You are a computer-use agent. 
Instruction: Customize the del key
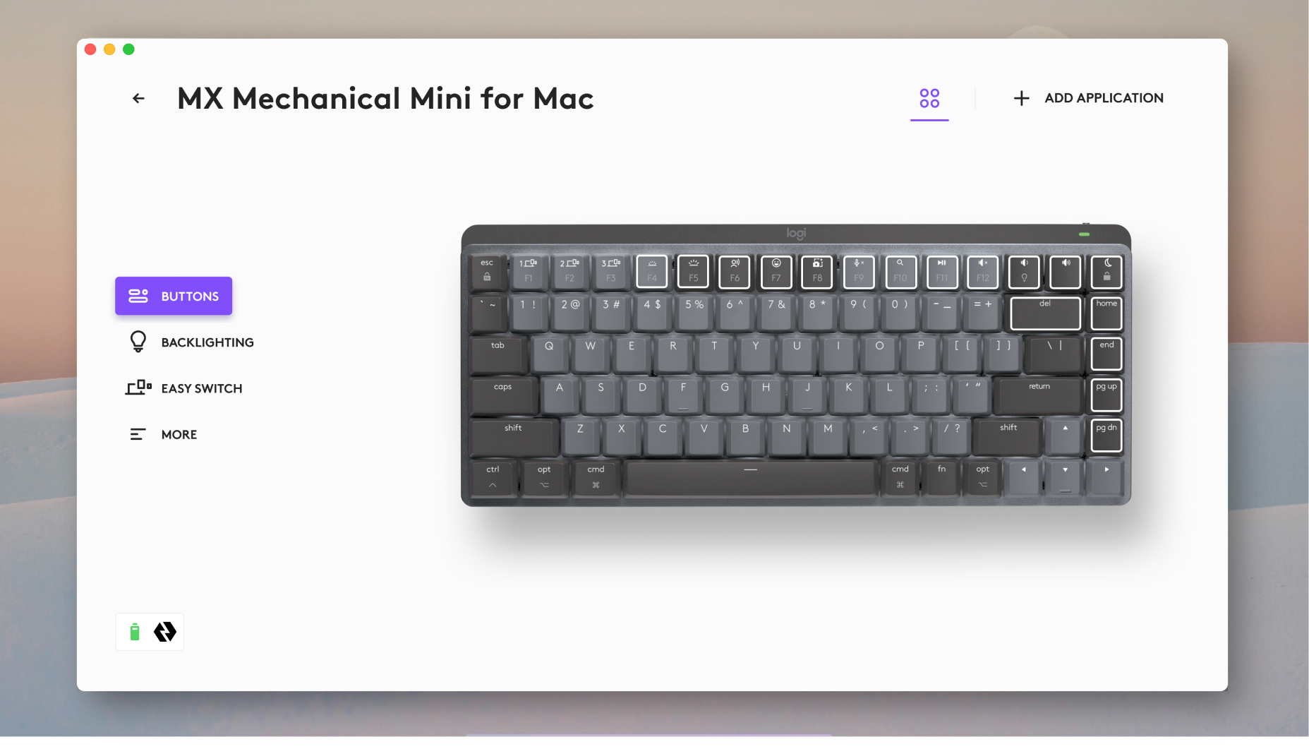pos(1045,313)
